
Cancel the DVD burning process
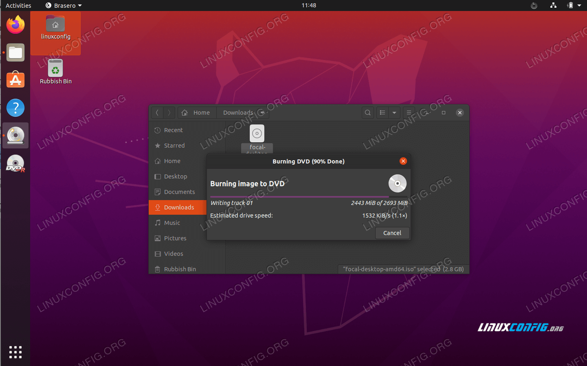(x=392, y=233)
